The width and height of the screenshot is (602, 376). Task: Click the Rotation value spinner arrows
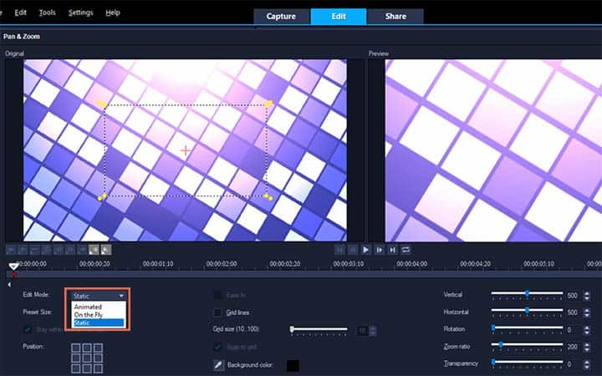587,330
